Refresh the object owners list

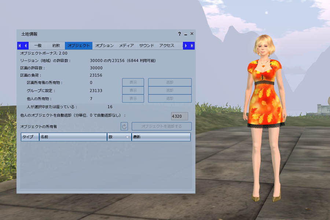pyautogui.click(x=124, y=126)
